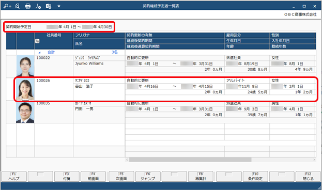Click the name Jyunko Williams

89,64
